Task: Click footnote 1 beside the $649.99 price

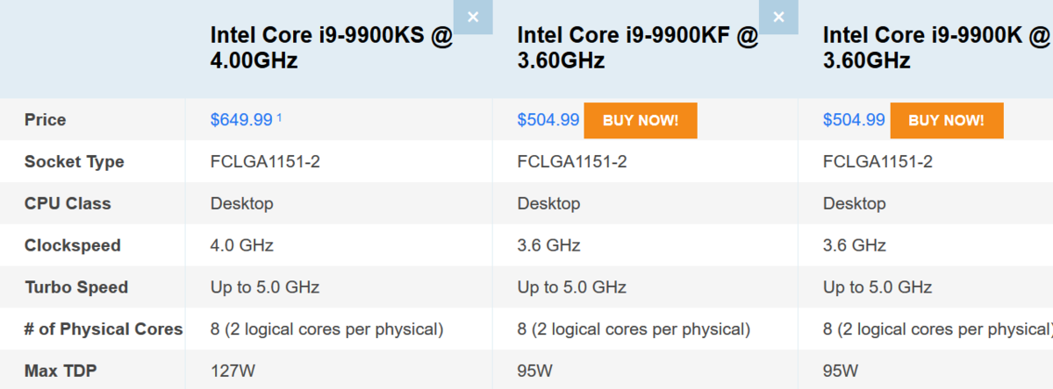Action: [279, 117]
